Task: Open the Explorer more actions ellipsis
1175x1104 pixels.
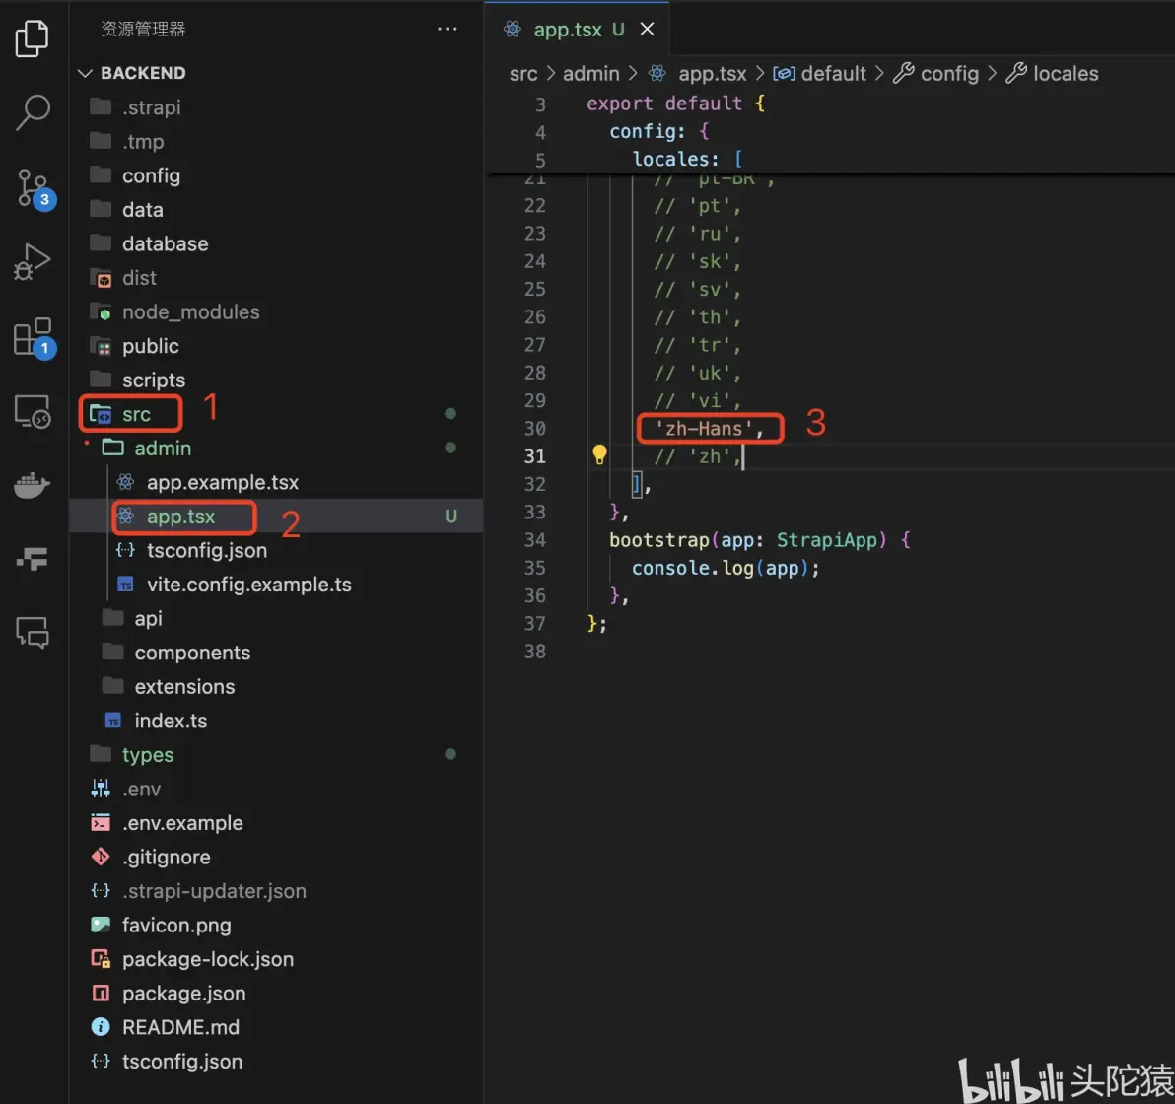Action: point(448,30)
